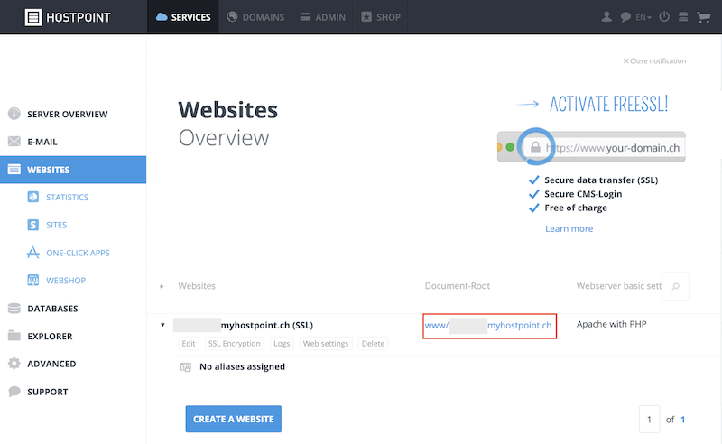
Task: Open the www/ document root link
Action: 488,325
